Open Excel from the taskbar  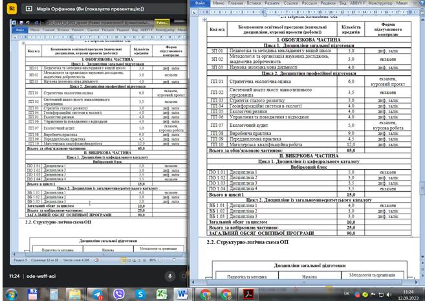coord(161,294)
